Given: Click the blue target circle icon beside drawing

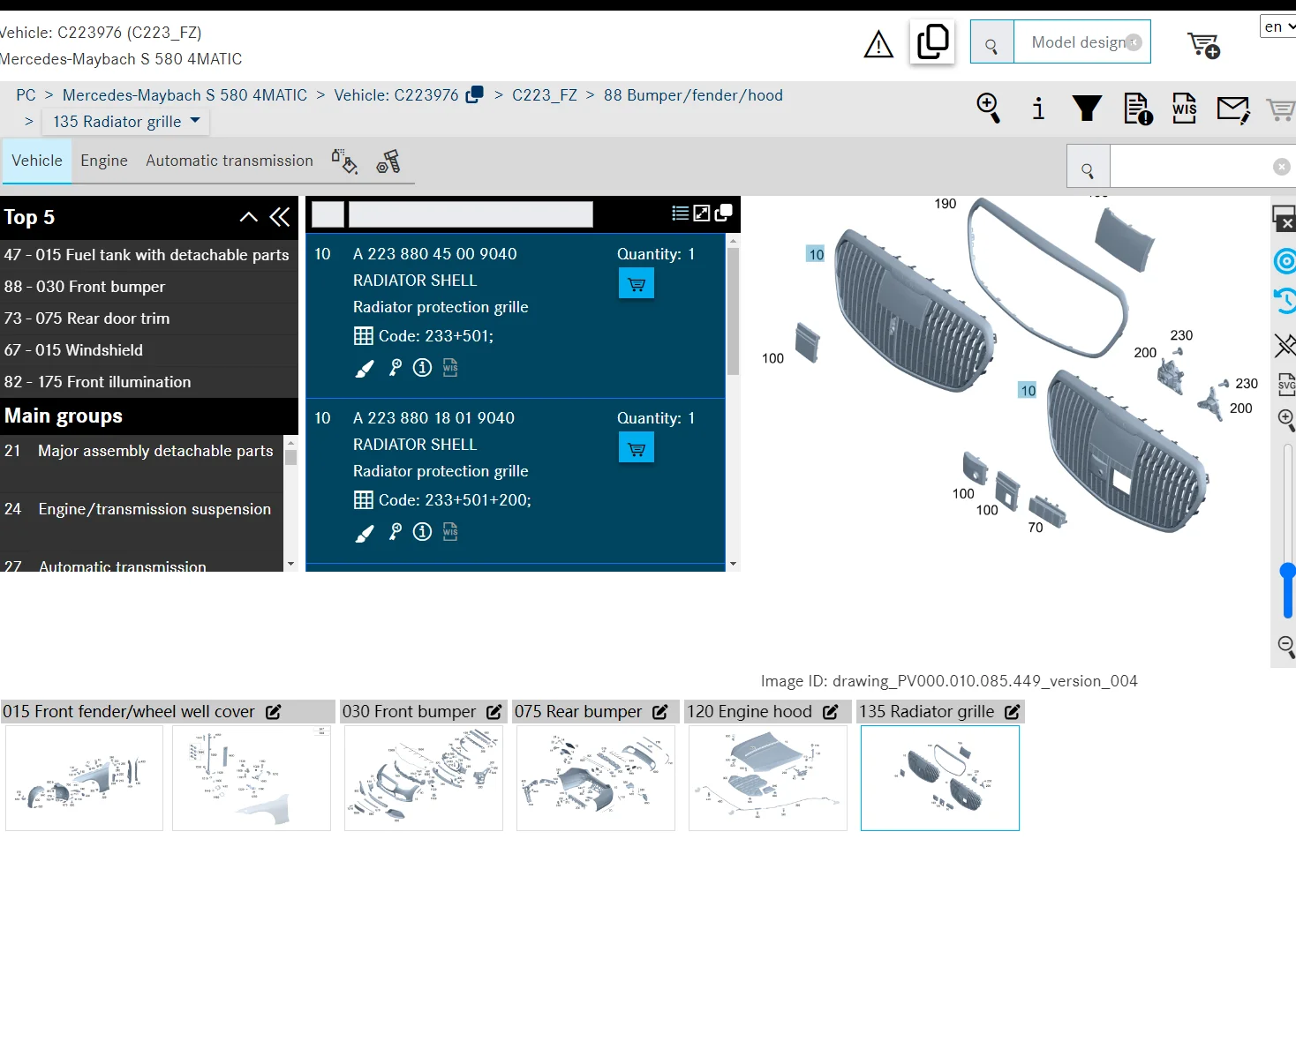Looking at the screenshot, I should tap(1285, 261).
